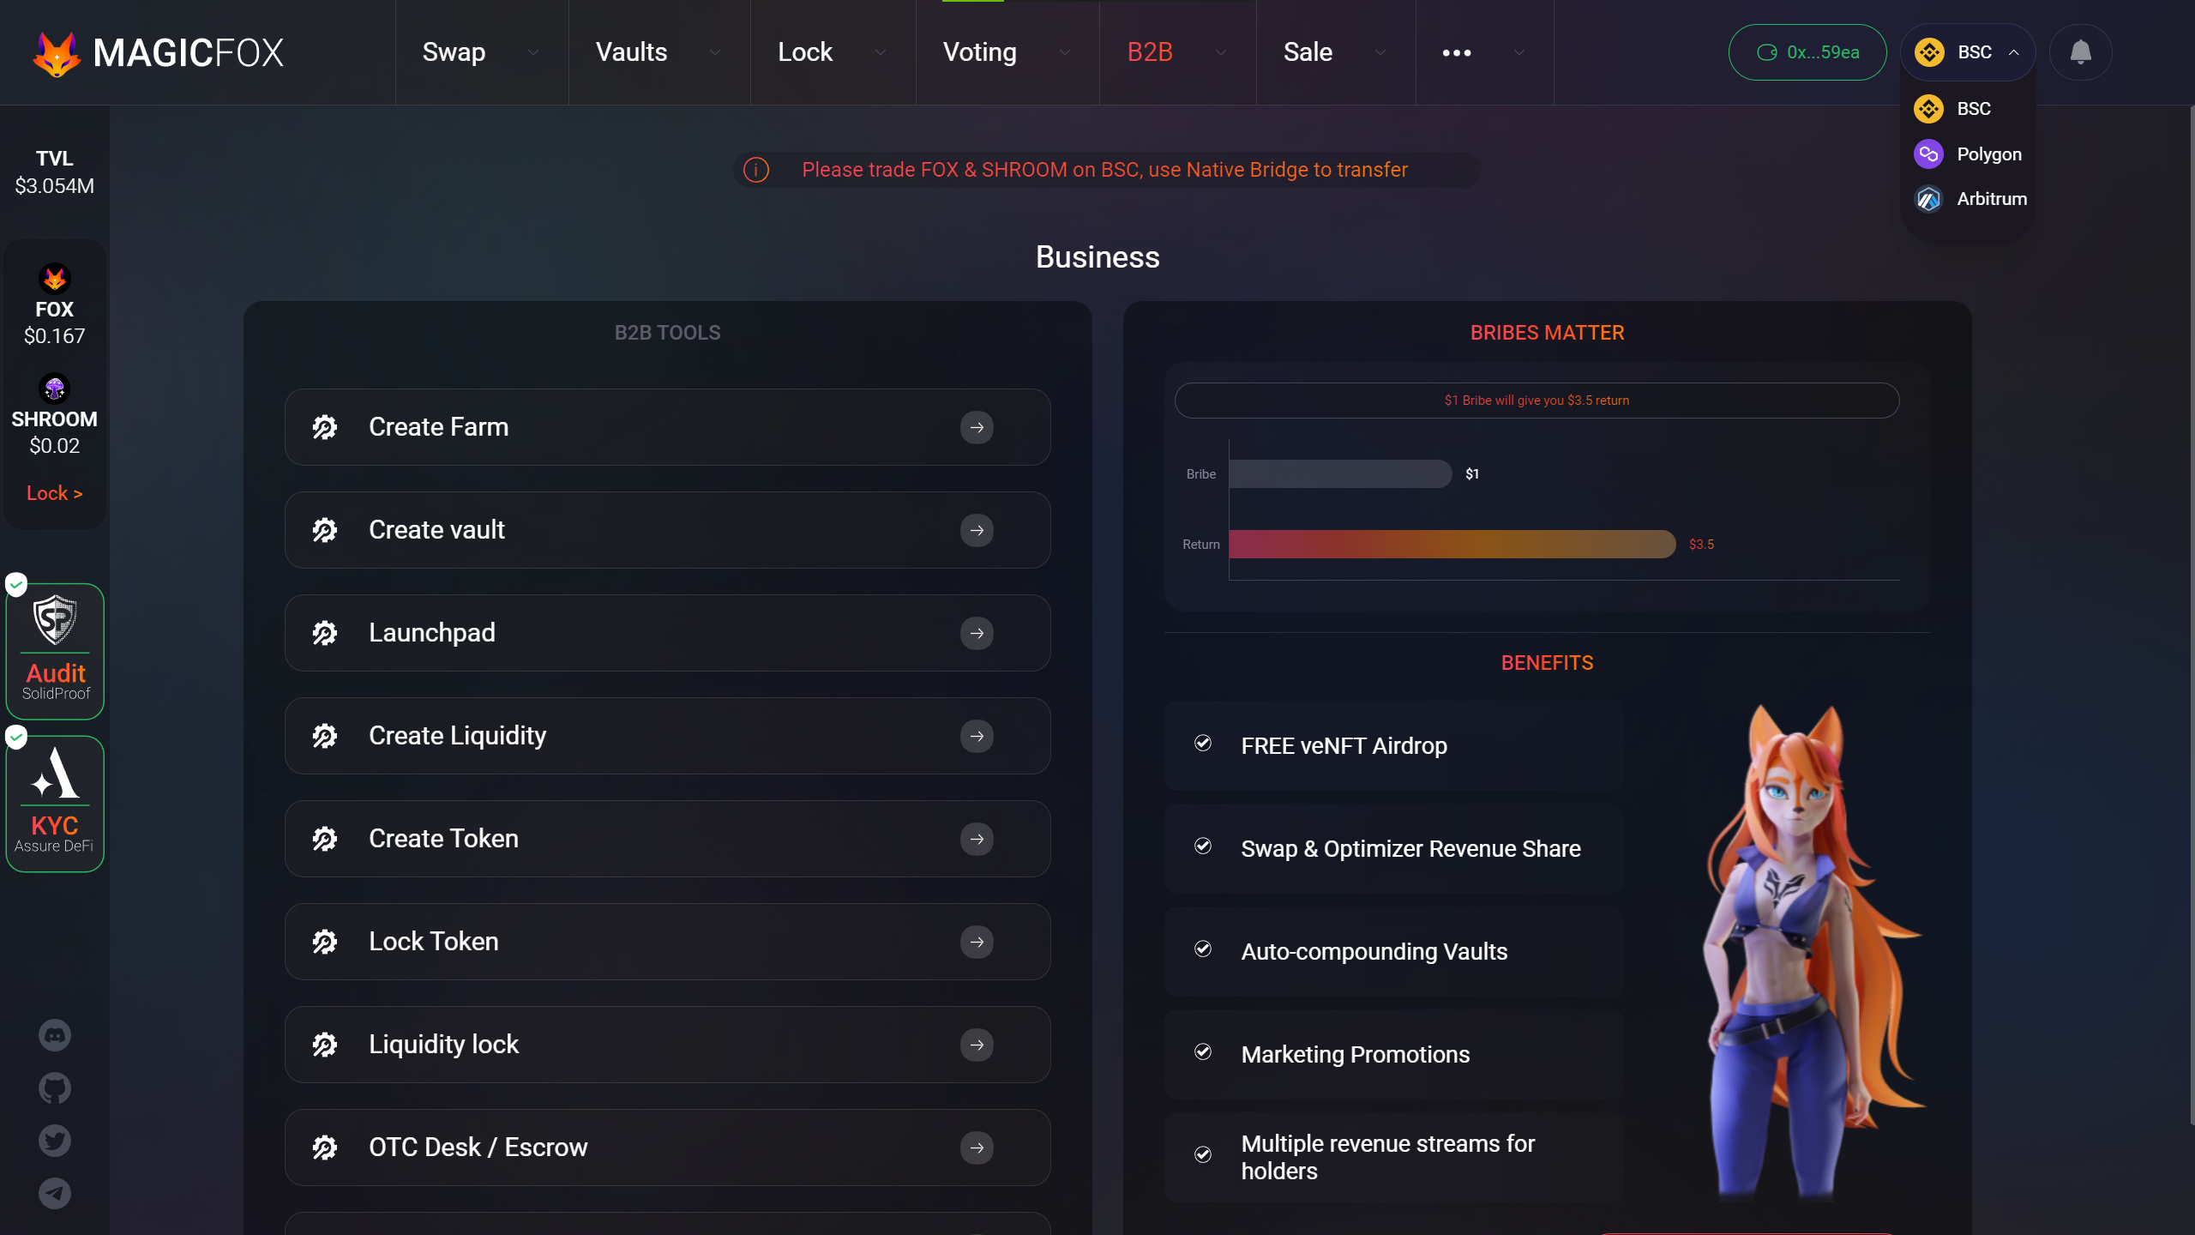Click the Create Token arrow icon
The height and width of the screenshot is (1235, 2195).
pos(977,839)
